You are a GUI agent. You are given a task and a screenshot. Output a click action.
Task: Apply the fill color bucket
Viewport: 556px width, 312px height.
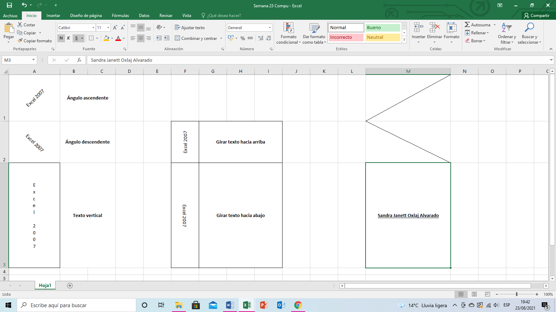pos(106,38)
